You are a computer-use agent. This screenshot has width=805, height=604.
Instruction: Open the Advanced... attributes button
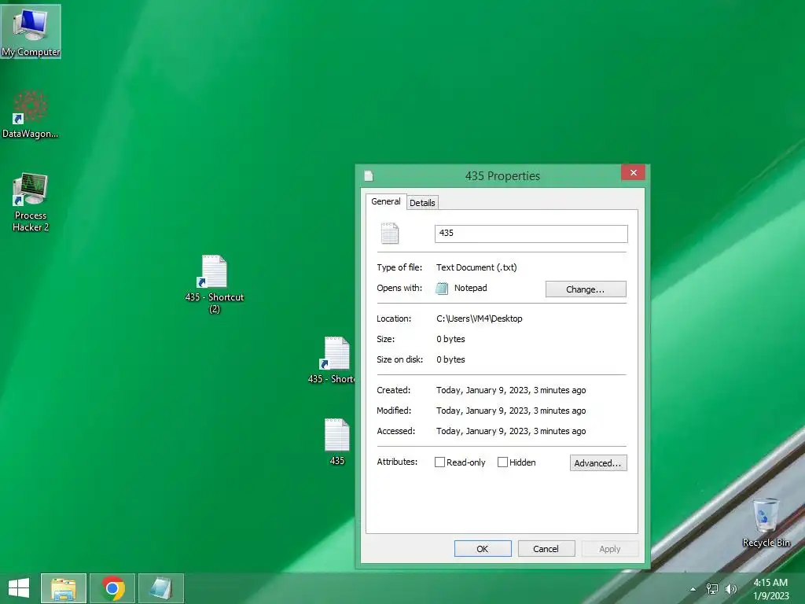[598, 462]
